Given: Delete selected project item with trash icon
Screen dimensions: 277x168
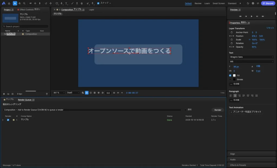Looking at the screenshot, I should coord(47,94).
